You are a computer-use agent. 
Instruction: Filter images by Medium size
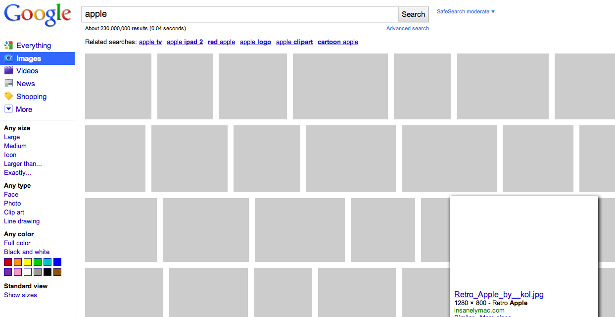pyautogui.click(x=15, y=146)
